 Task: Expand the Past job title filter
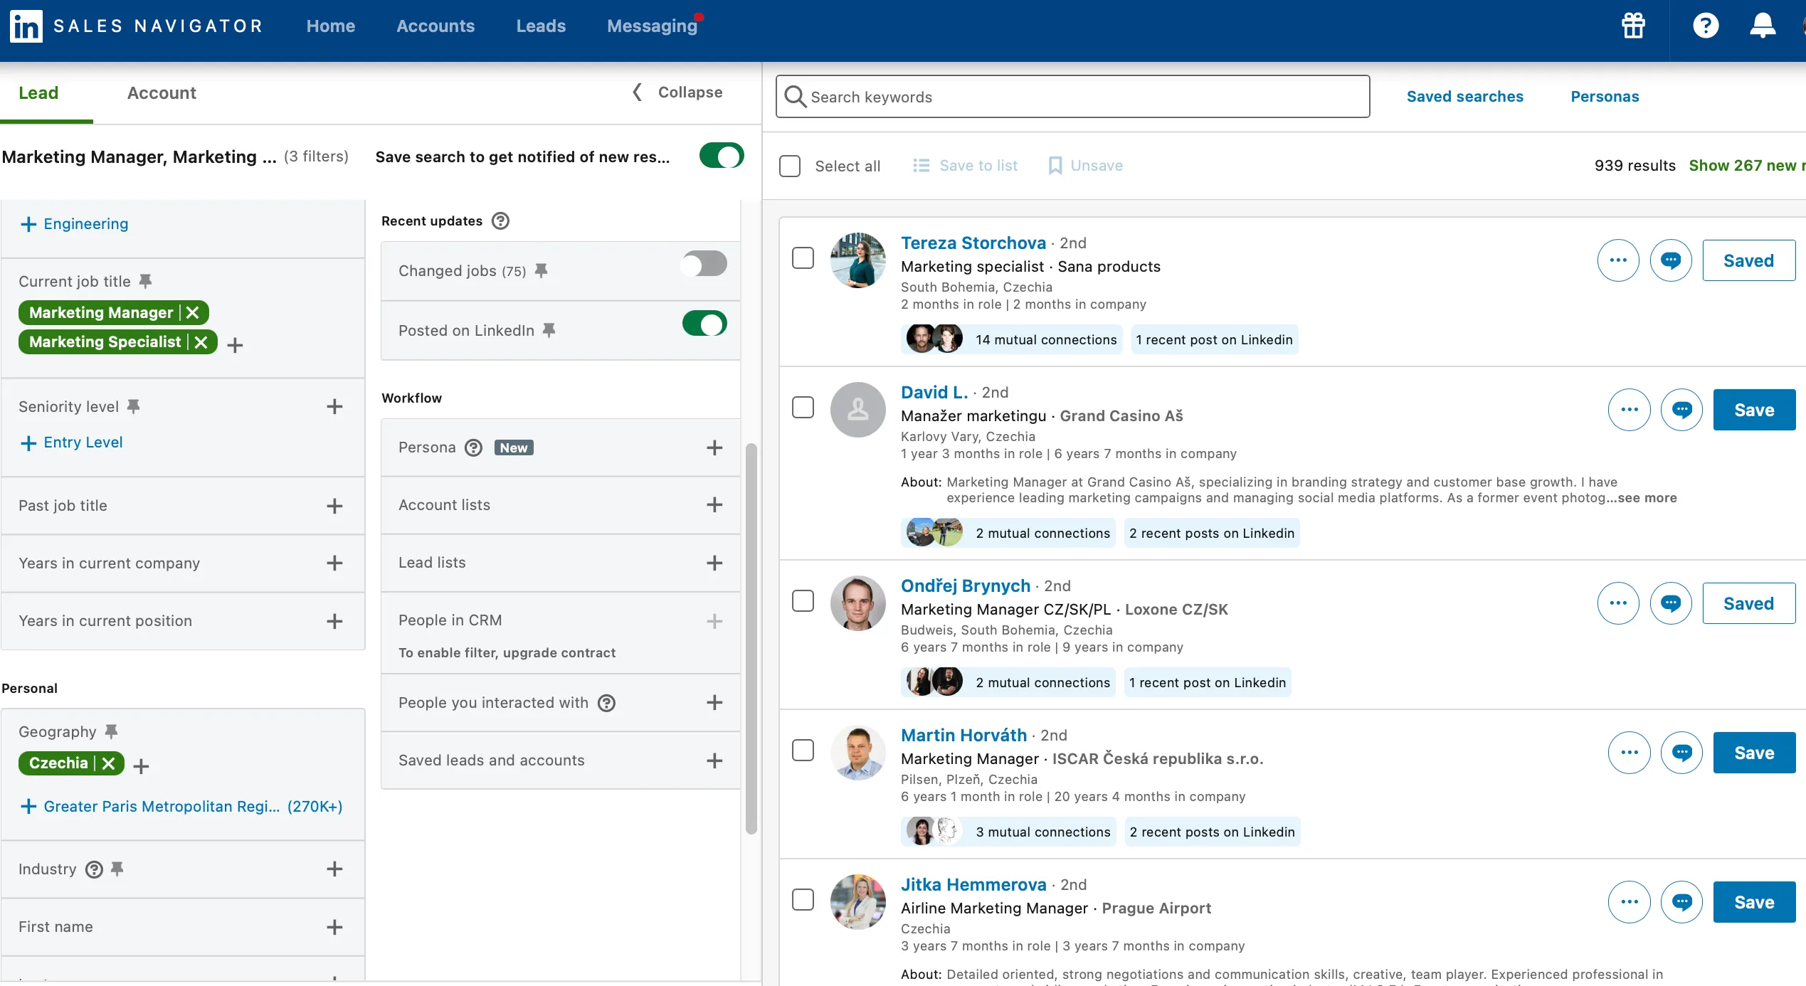(x=334, y=506)
